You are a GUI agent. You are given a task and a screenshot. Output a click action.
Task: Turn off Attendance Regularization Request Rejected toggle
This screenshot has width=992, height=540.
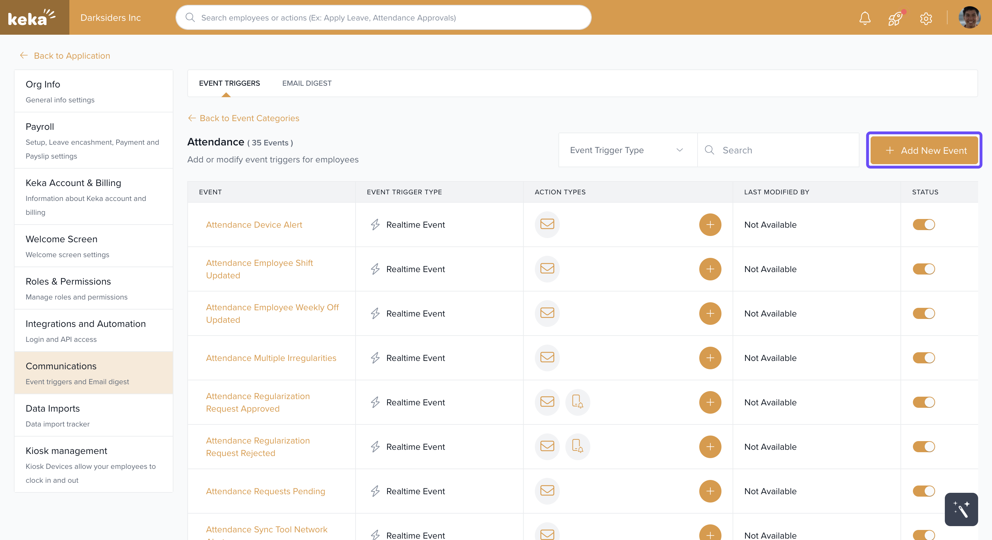pos(923,446)
